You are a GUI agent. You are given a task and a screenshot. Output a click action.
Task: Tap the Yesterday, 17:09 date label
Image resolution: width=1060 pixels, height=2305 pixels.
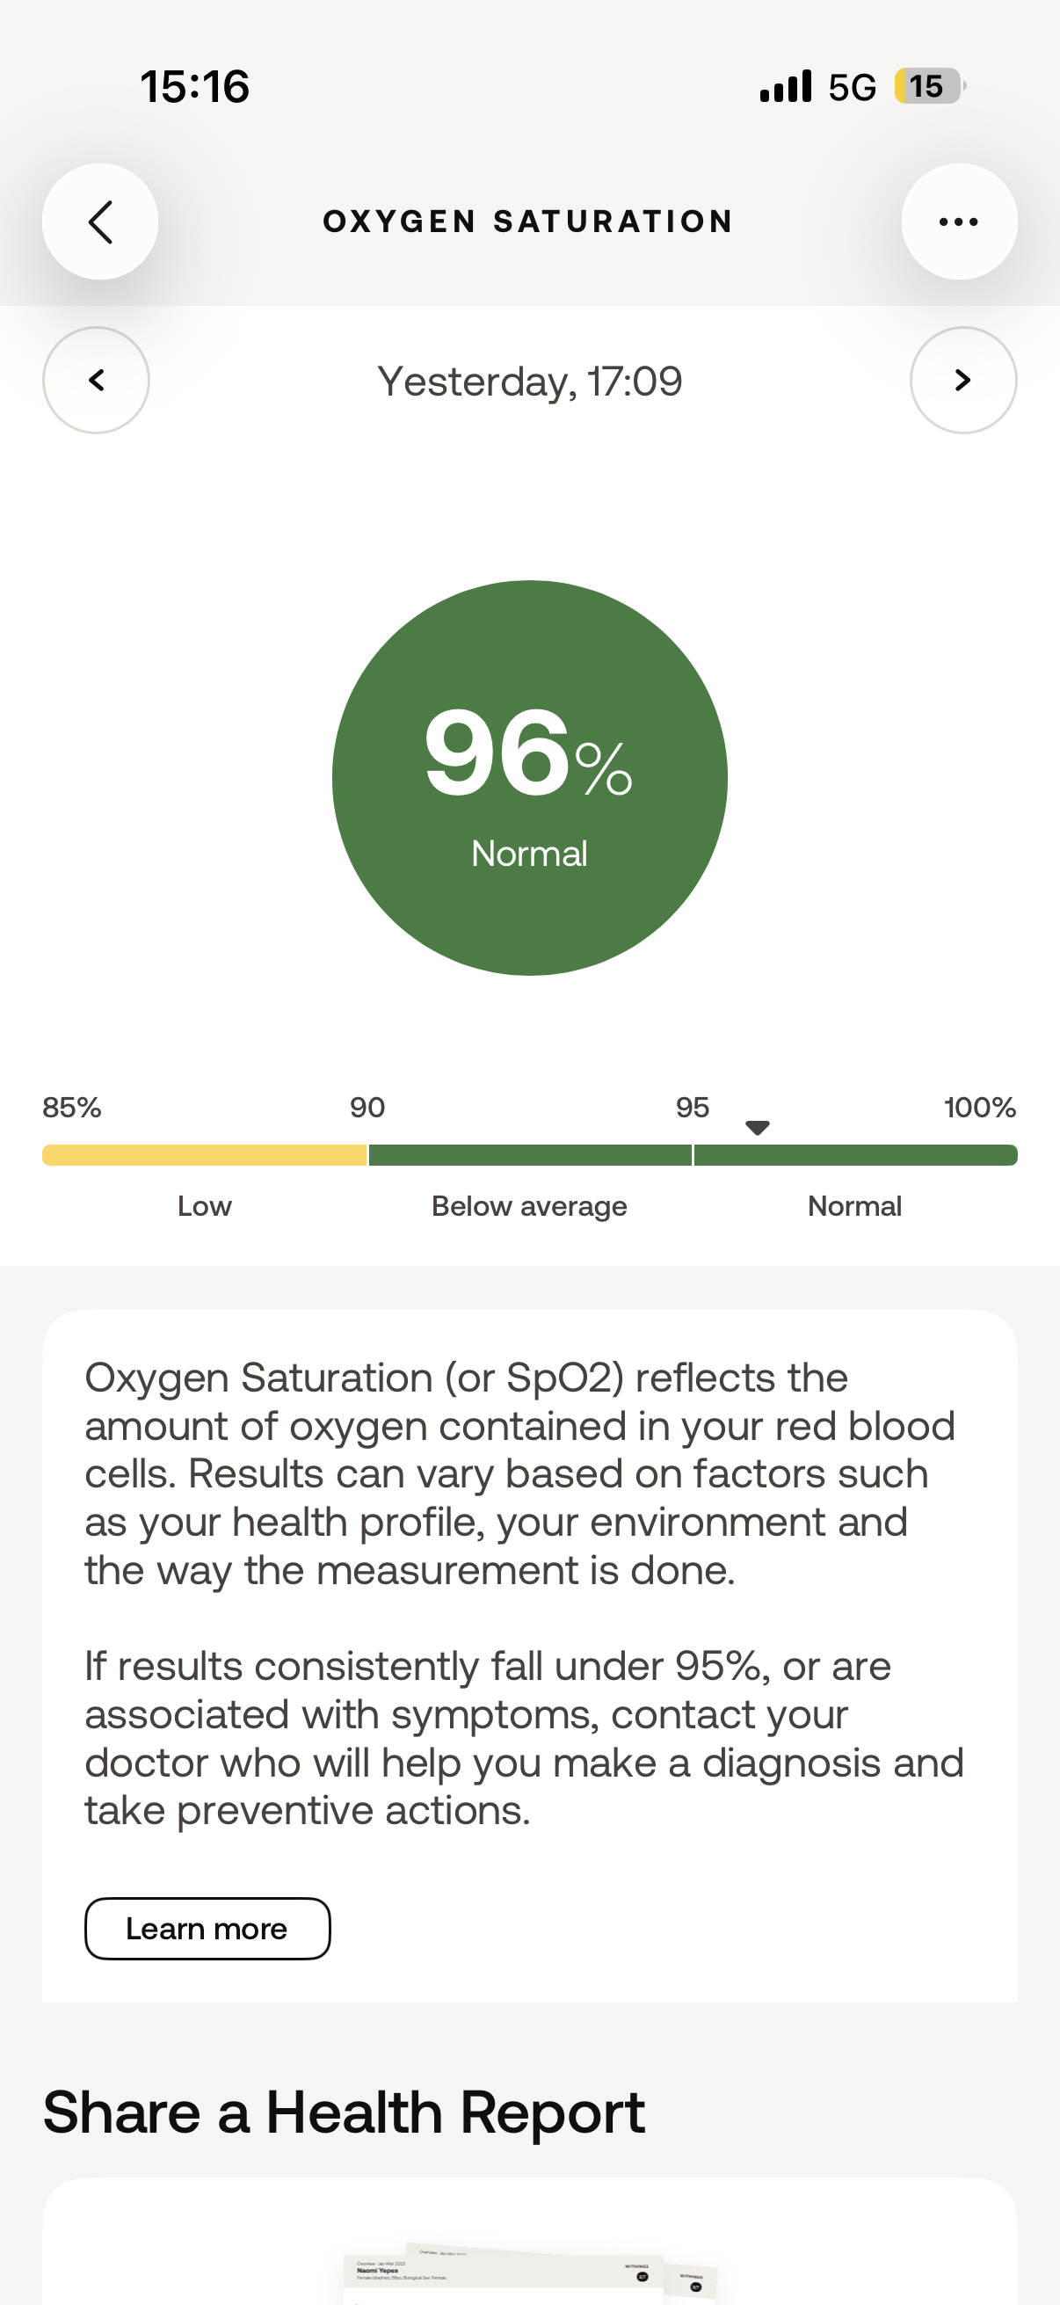[x=529, y=382]
